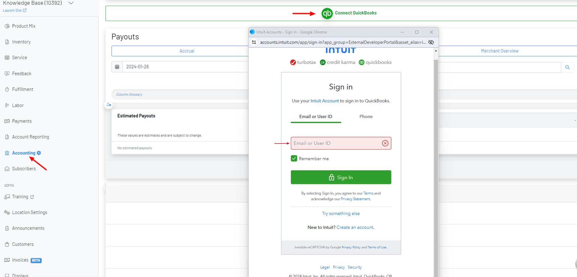Click the Legal footer link

[325, 267]
